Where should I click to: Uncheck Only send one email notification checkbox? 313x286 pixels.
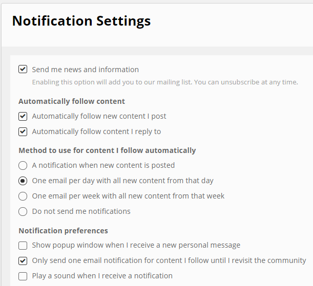(23, 261)
